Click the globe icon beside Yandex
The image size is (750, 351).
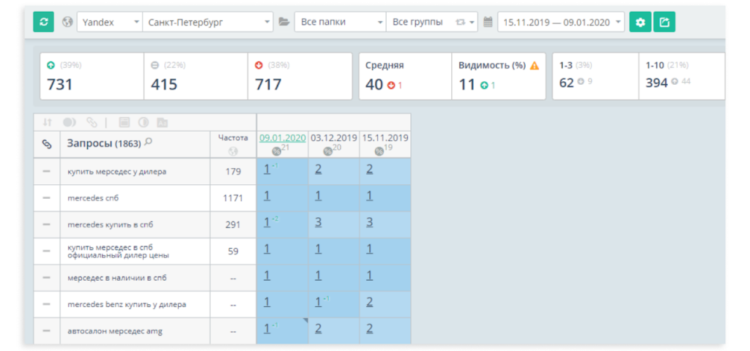click(68, 22)
